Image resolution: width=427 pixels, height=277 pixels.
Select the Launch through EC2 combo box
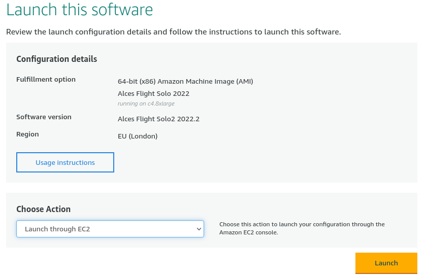point(110,229)
